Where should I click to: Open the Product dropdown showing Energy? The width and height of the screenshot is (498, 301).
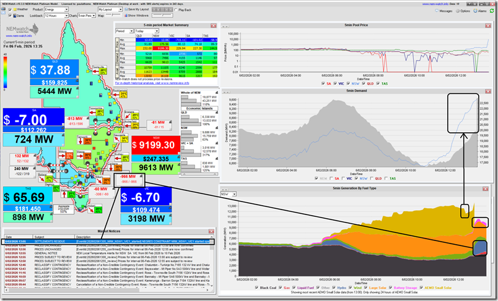coord(56,9)
